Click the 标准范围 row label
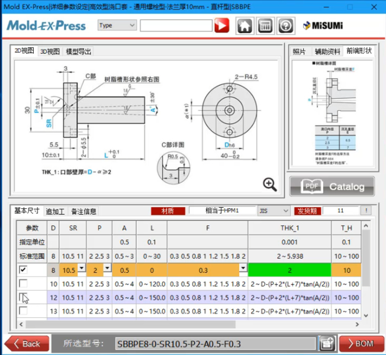The image size is (386, 355). coord(32,256)
